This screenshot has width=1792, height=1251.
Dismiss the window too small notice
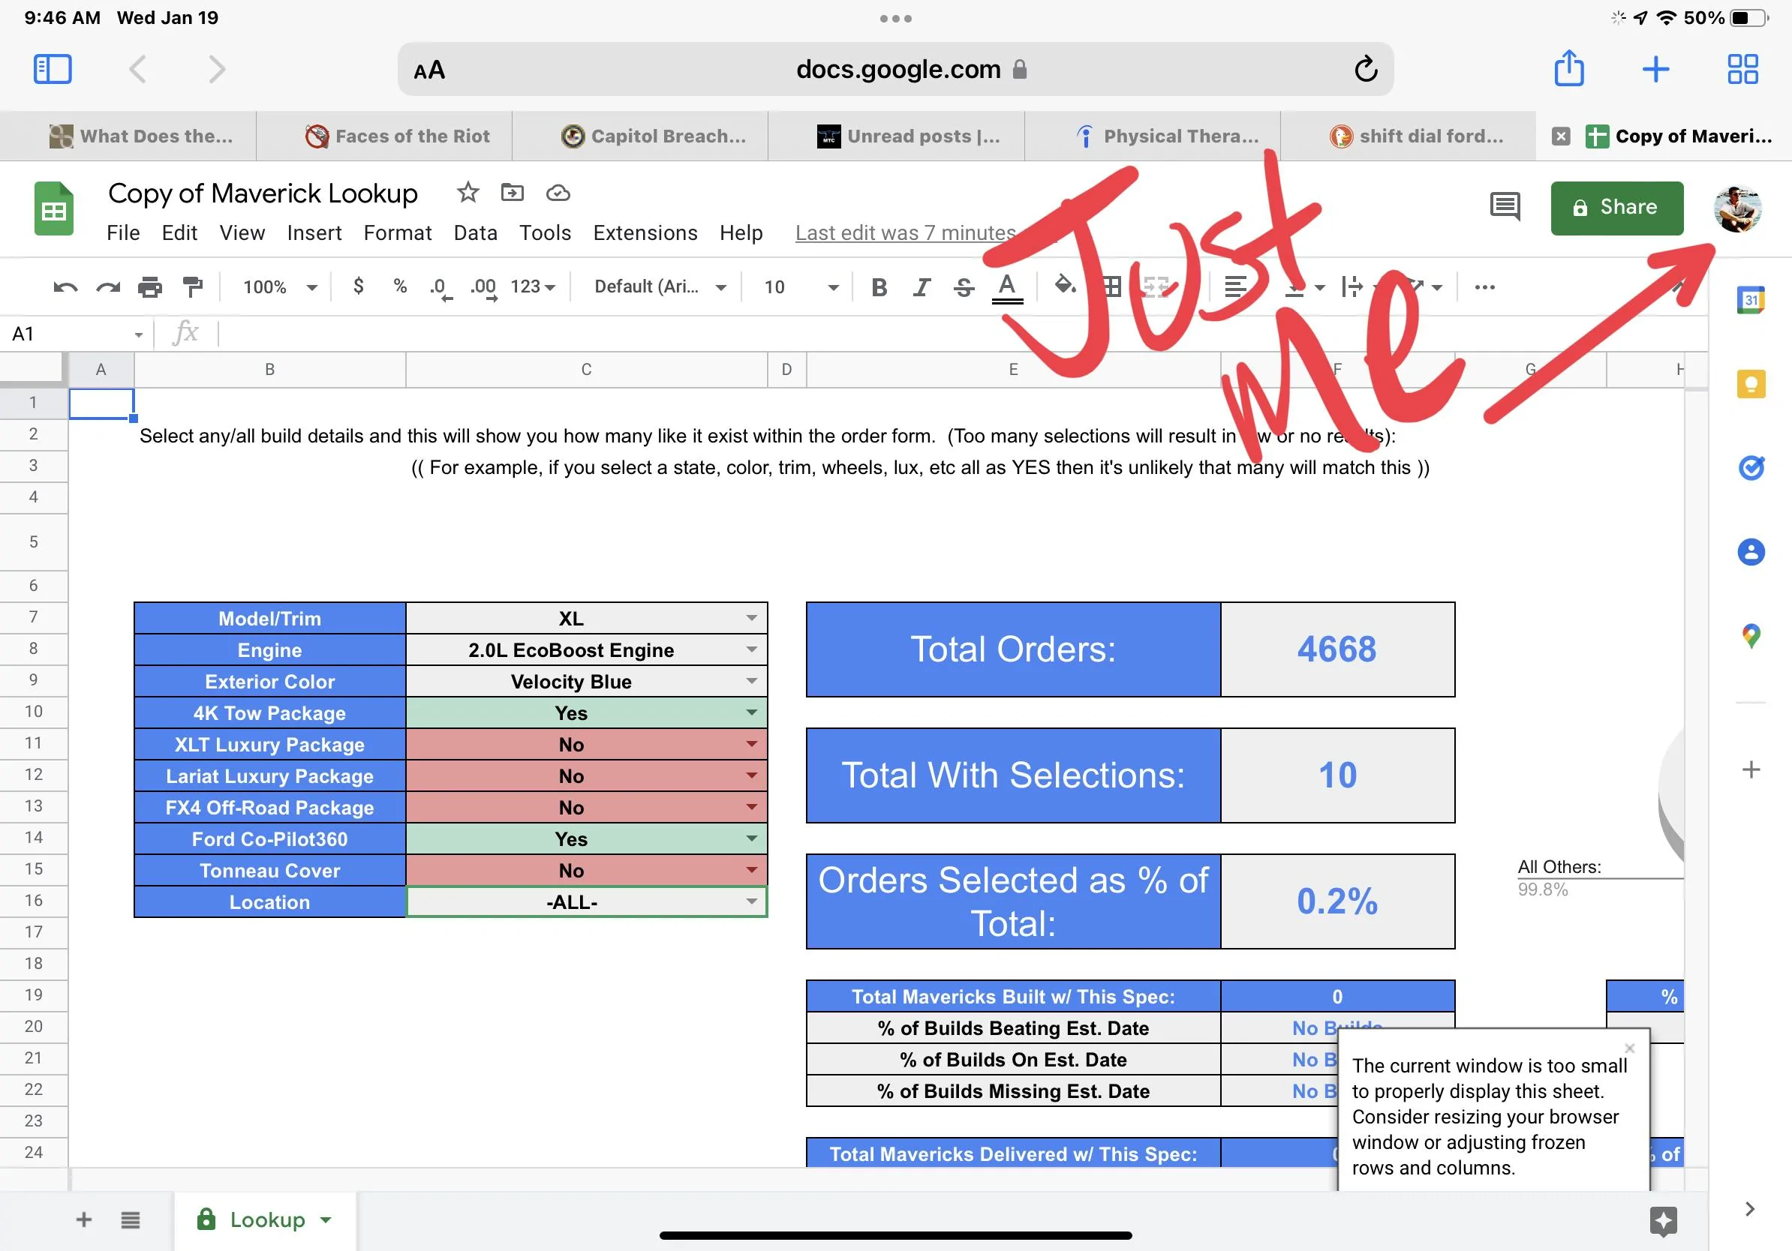[x=1630, y=1048]
